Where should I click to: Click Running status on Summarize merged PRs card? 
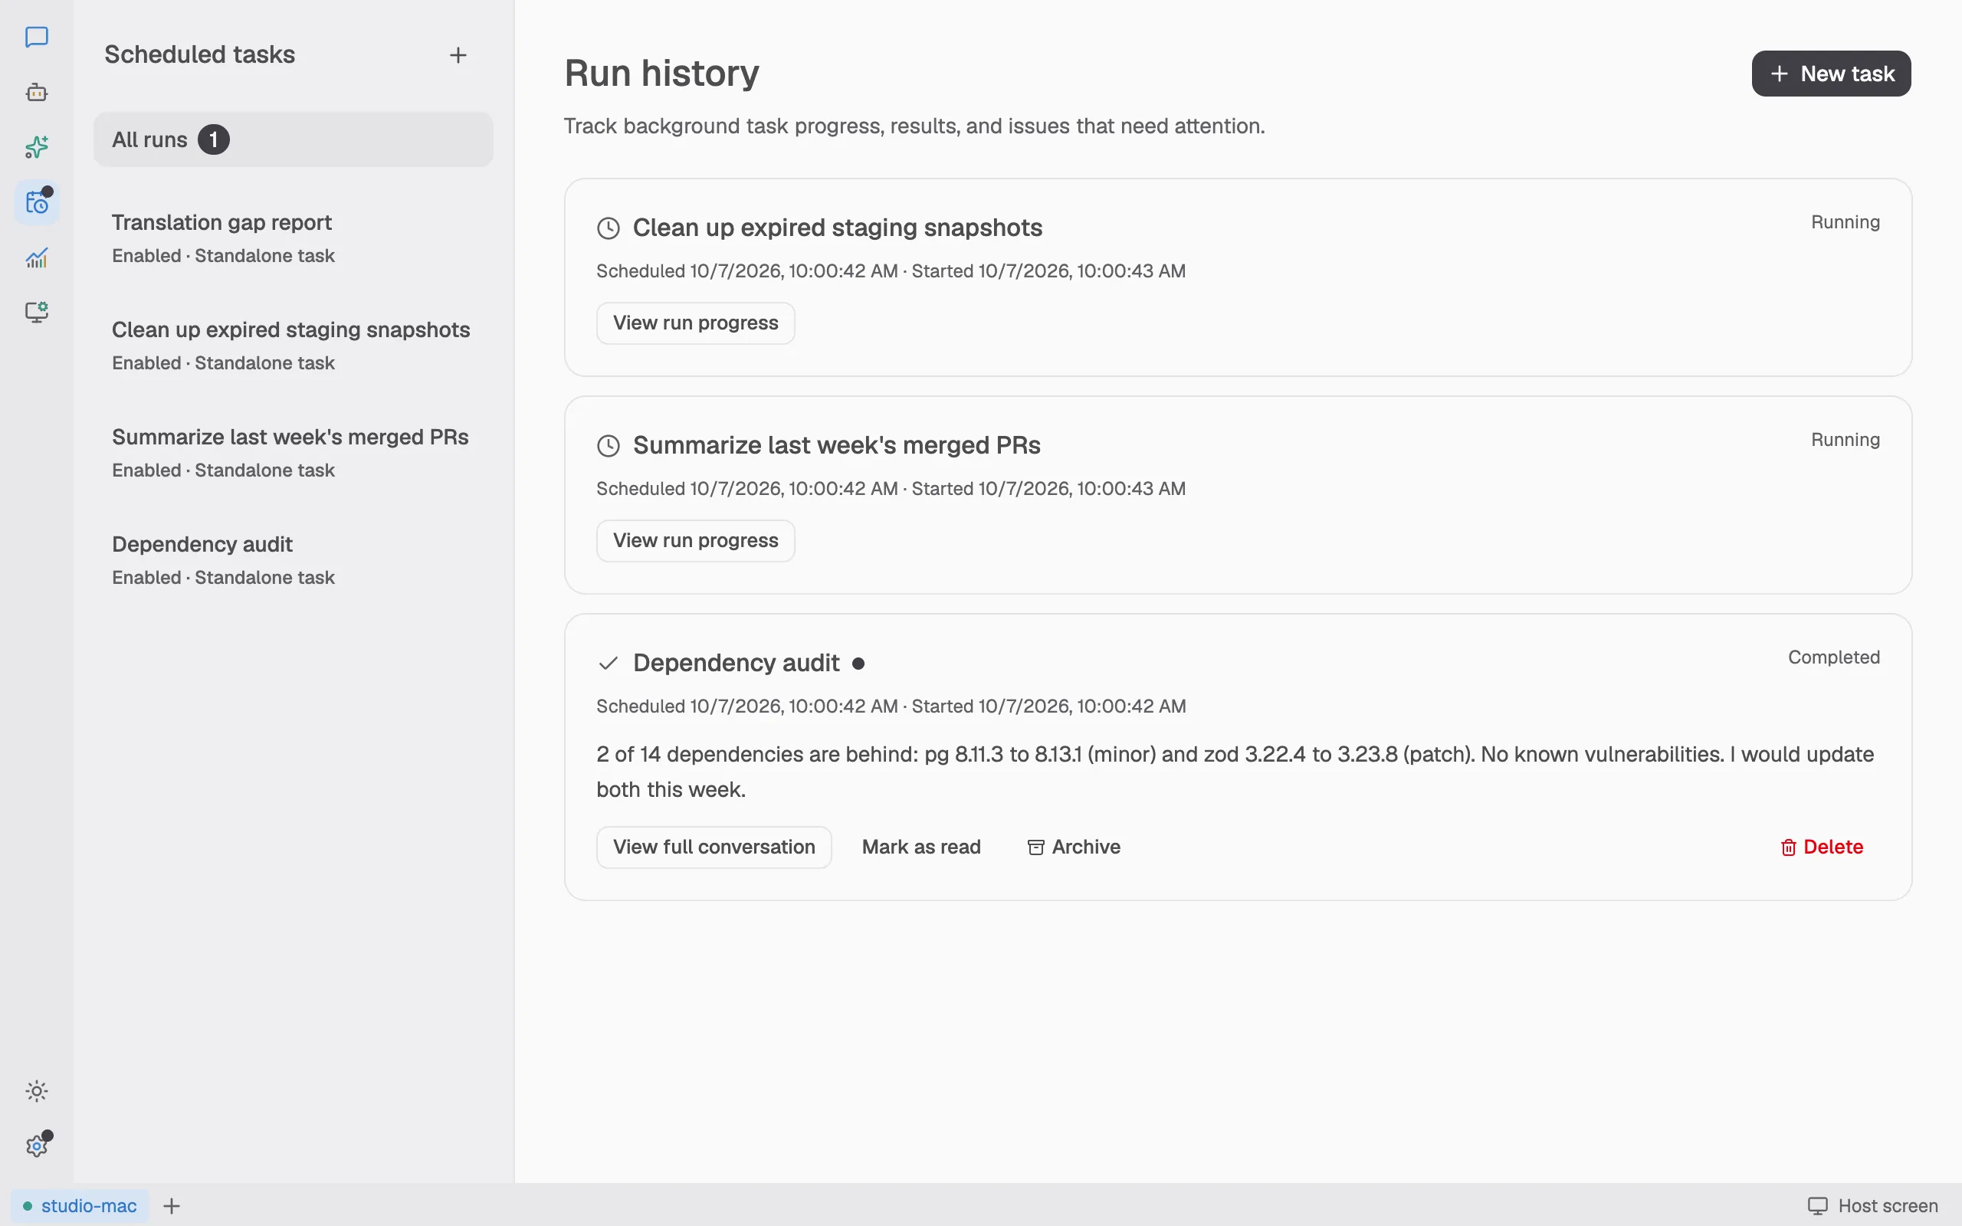click(x=1846, y=440)
